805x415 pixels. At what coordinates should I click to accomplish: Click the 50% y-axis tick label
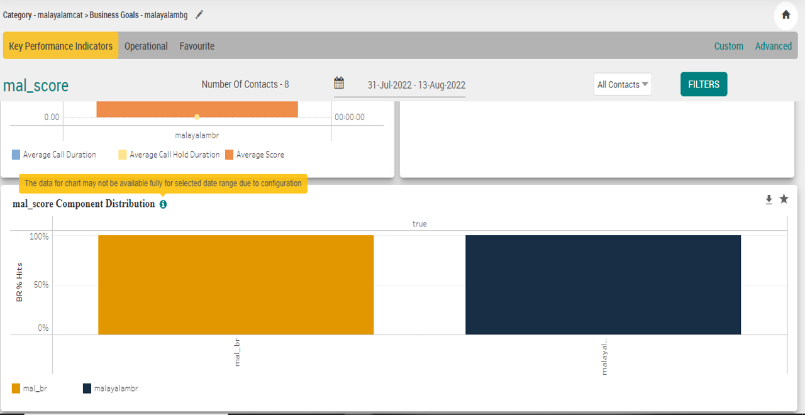(x=41, y=285)
